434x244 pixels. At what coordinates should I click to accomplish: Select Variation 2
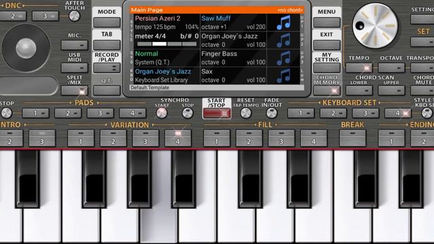click(113, 138)
